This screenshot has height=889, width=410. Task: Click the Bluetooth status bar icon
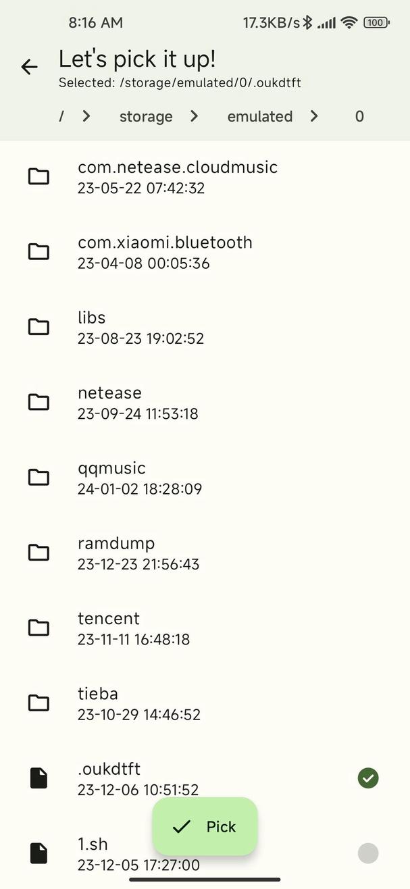pos(307,22)
